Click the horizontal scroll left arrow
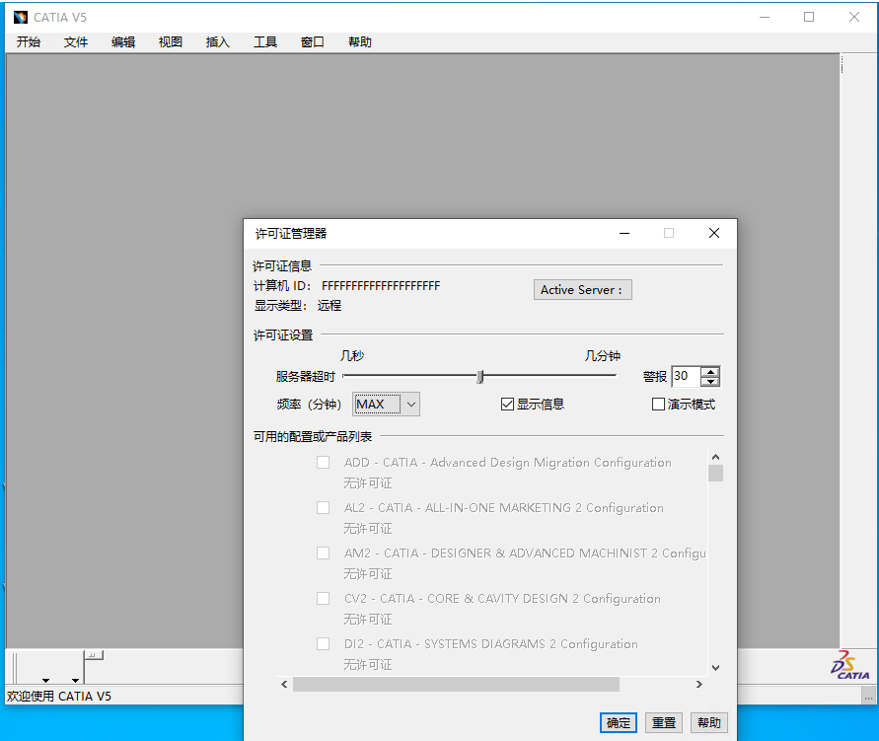879x741 pixels. (x=284, y=685)
